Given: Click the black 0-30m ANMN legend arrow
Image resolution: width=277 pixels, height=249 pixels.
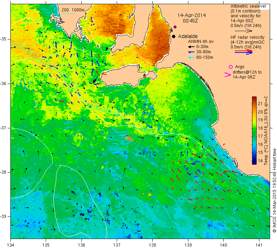Looking at the screenshot, I should (x=191, y=47).
